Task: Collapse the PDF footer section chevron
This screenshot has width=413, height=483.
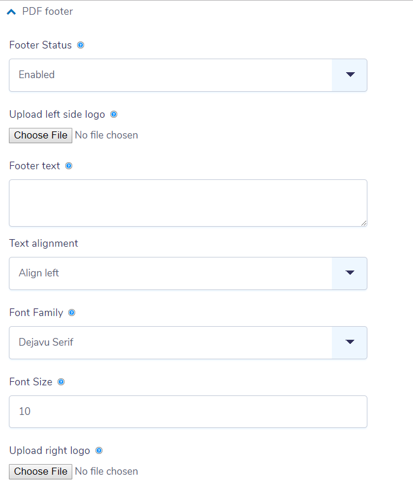Action: [11, 12]
